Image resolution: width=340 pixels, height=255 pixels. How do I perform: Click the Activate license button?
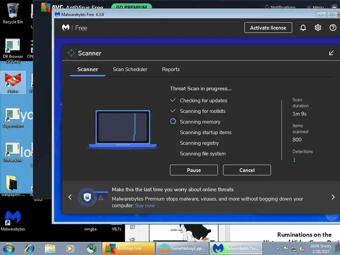point(268,28)
